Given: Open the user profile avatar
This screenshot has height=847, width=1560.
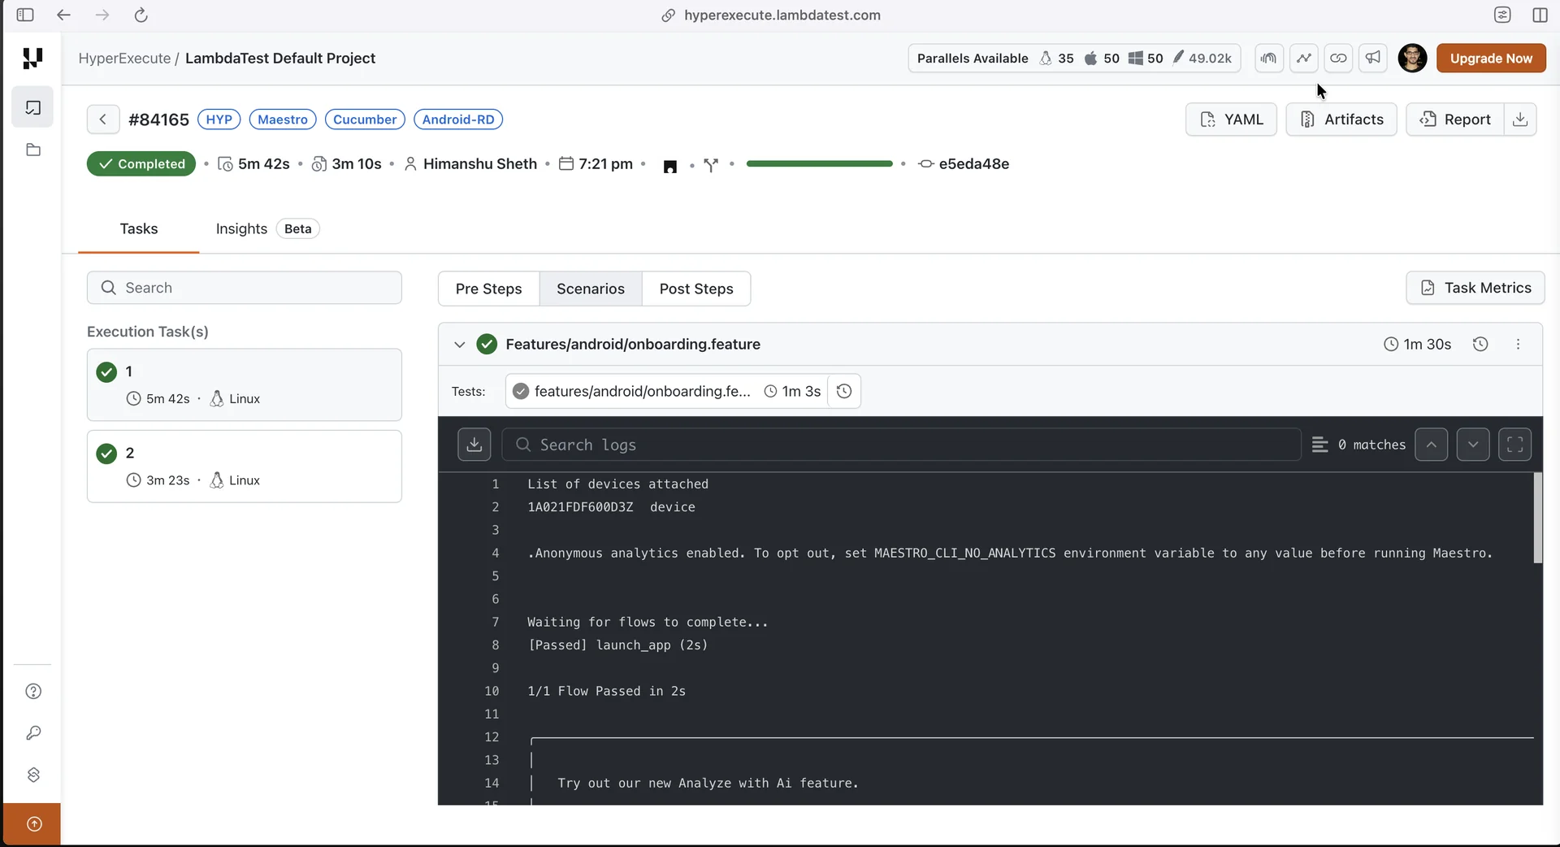Looking at the screenshot, I should (x=1412, y=58).
